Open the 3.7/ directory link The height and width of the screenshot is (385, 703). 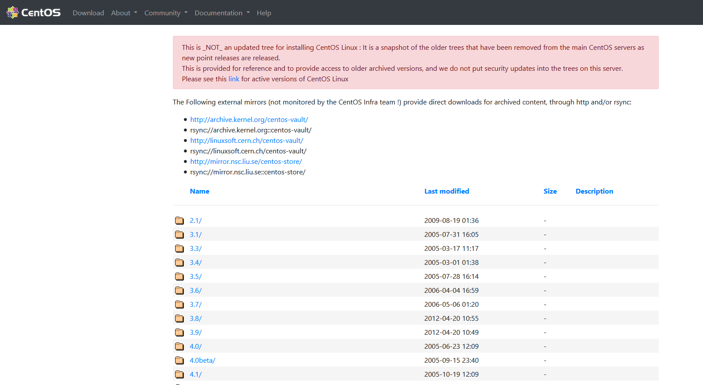(x=196, y=304)
